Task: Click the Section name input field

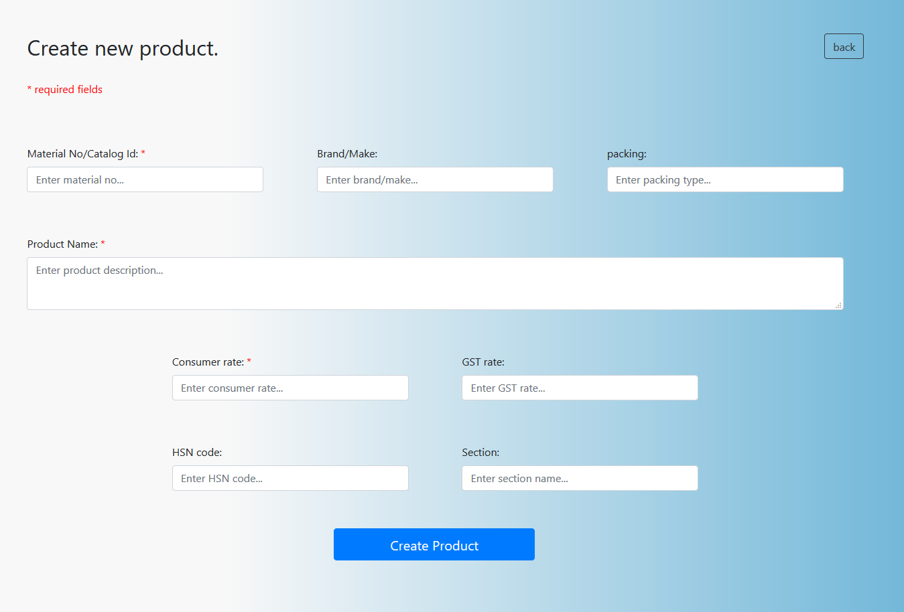Action: tap(580, 478)
